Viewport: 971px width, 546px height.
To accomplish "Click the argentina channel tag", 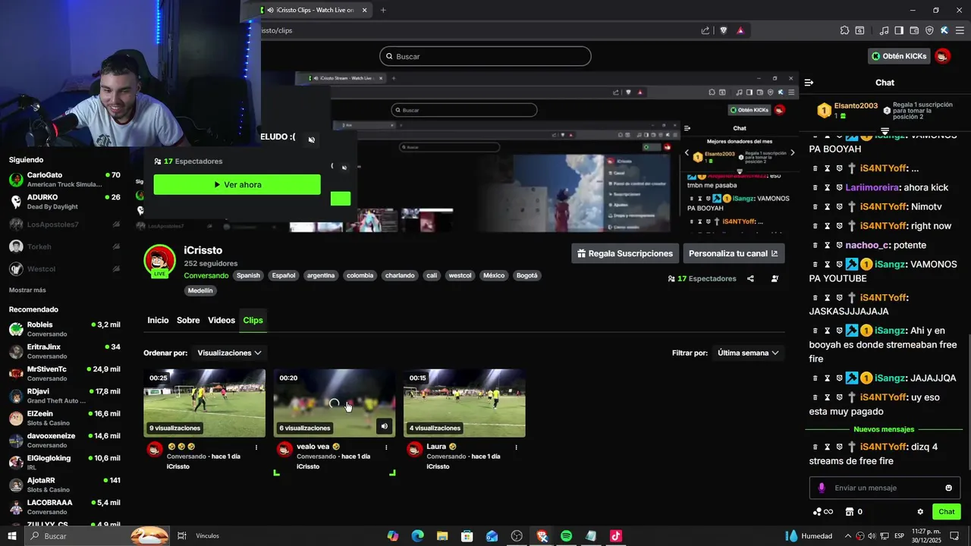I will point(321,275).
